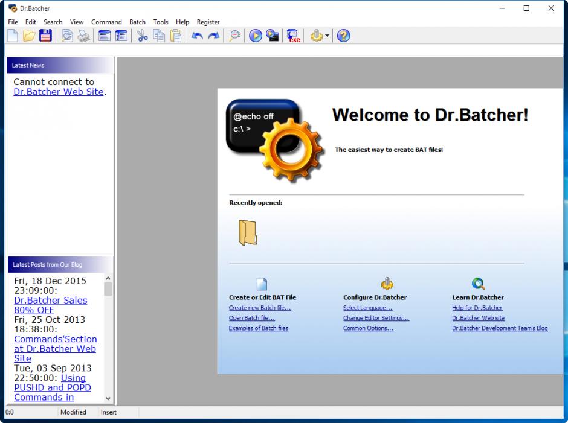Click the Modified status bar entry
The width and height of the screenshot is (568, 423).
(73, 412)
